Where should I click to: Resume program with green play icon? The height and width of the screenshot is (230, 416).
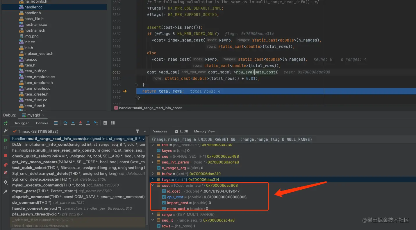click(6, 140)
